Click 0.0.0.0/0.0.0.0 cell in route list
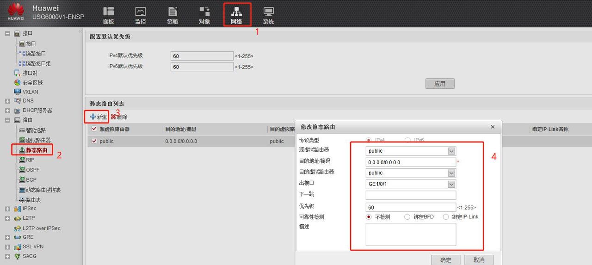The image size is (592, 265). point(181,141)
